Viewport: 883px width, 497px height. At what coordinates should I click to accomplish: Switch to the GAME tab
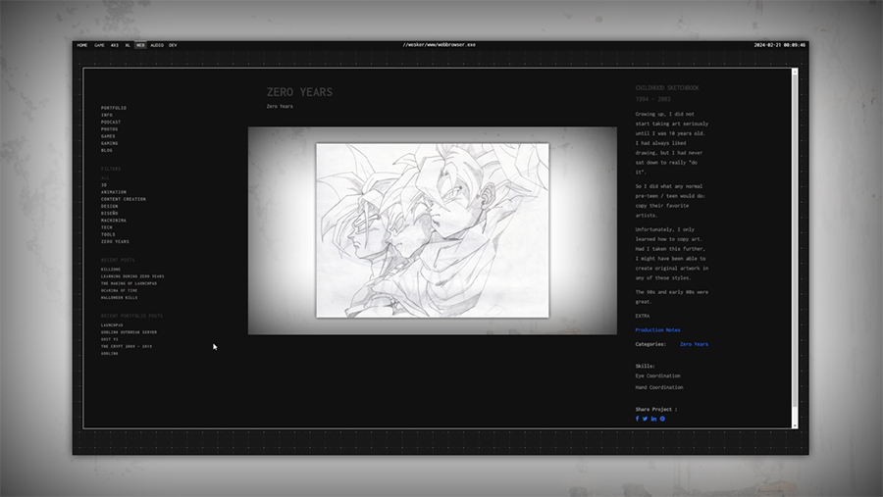pos(100,45)
